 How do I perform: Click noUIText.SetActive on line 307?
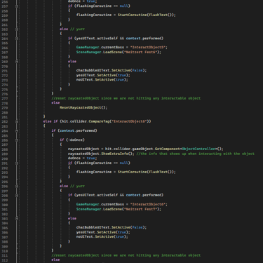click(x=95, y=236)
